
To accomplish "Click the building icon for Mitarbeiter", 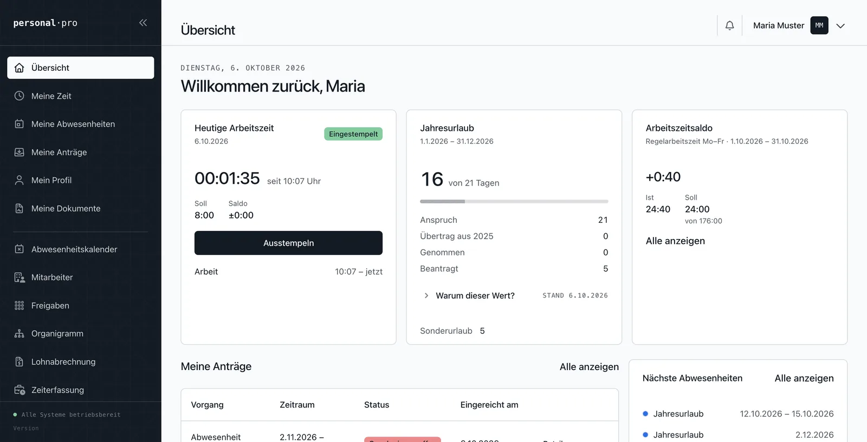I will (x=20, y=278).
